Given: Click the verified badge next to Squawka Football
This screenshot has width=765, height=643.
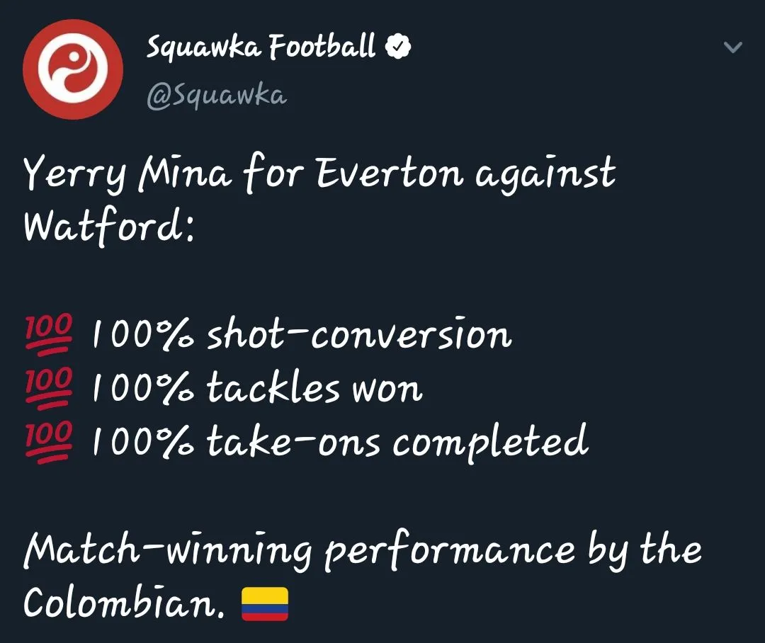Looking at the screenshot, I should (x=398, y=46).
